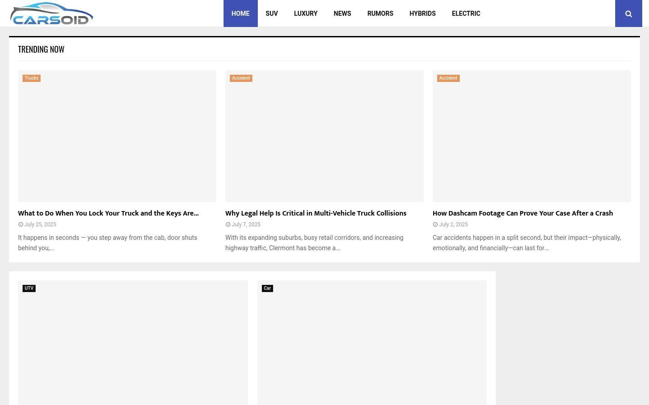The width and height of the screenshot is (649, 405).
Task: Click the excerpt beginning 'It happens in seconds'
Action: [108, 243]
